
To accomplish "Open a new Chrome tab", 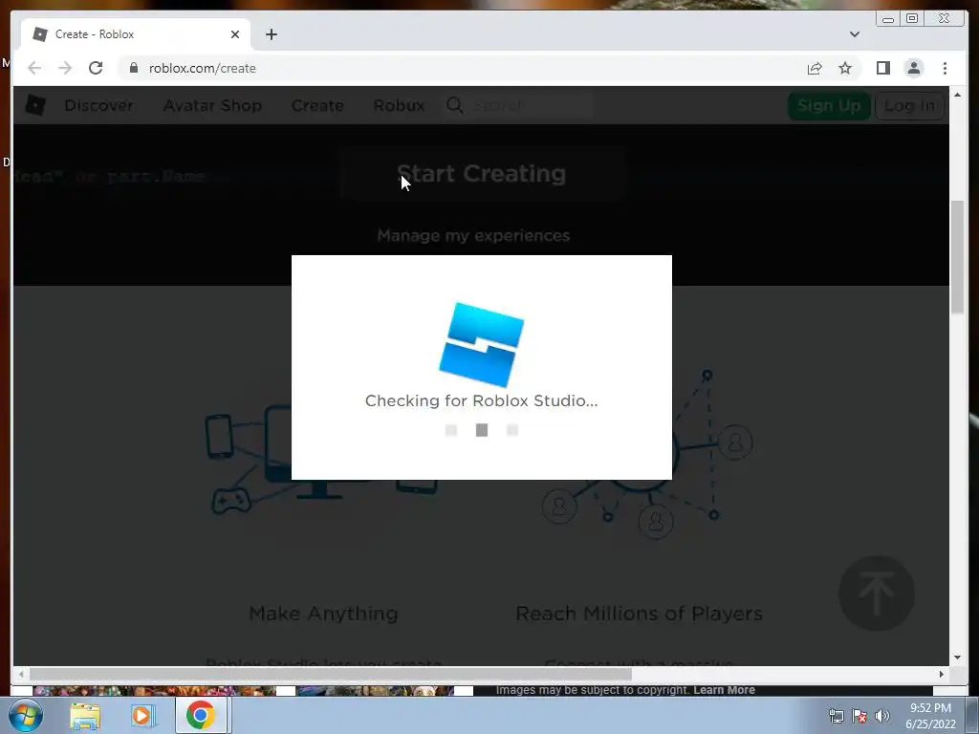I will point(271,34).
